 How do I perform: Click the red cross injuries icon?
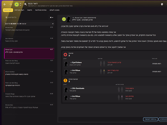pyautogui.click(x=65, y=54)
